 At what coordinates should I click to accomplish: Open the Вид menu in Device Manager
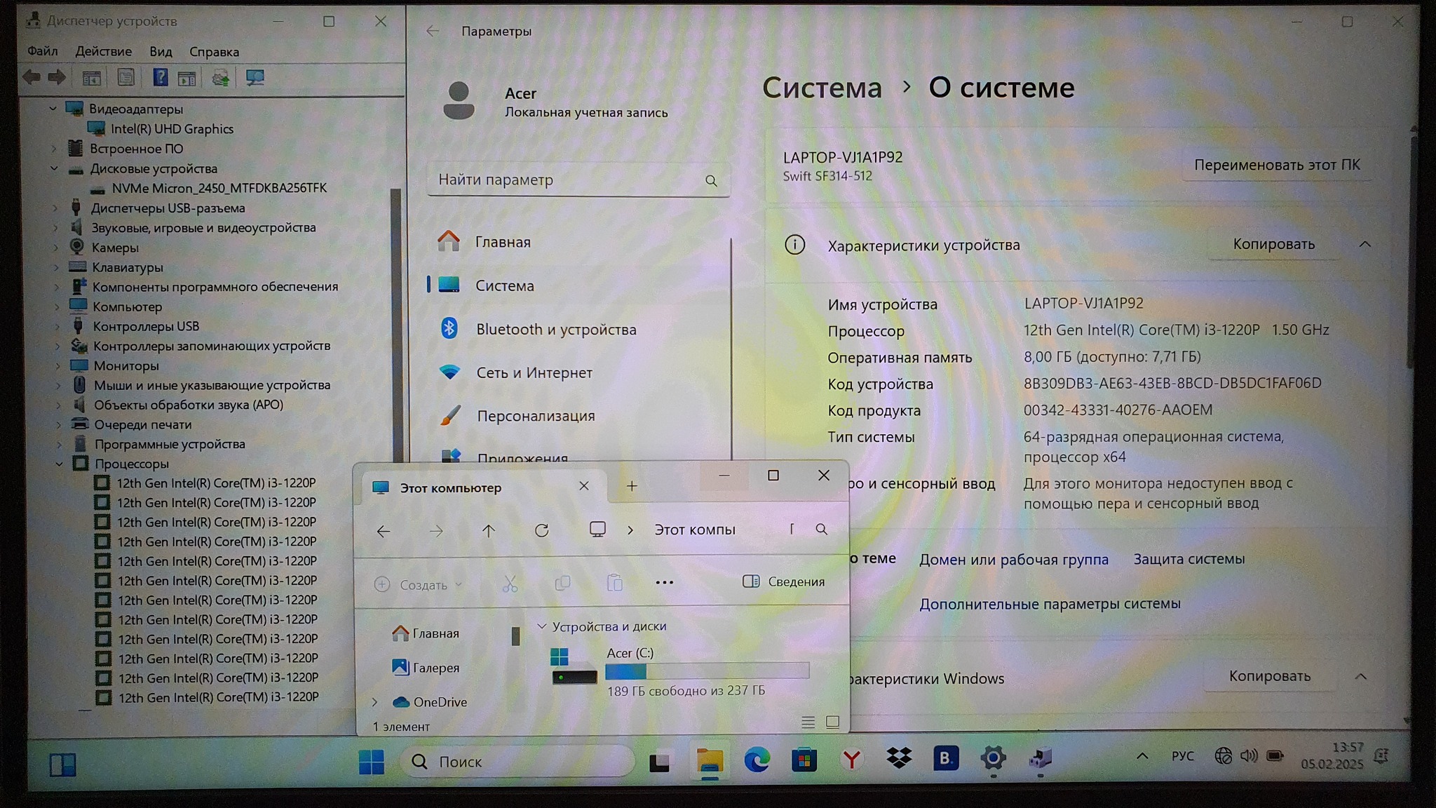tap(161, 51)
